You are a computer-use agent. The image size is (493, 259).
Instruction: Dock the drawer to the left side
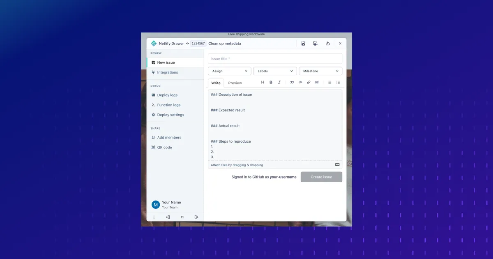[x=168, y=217]
